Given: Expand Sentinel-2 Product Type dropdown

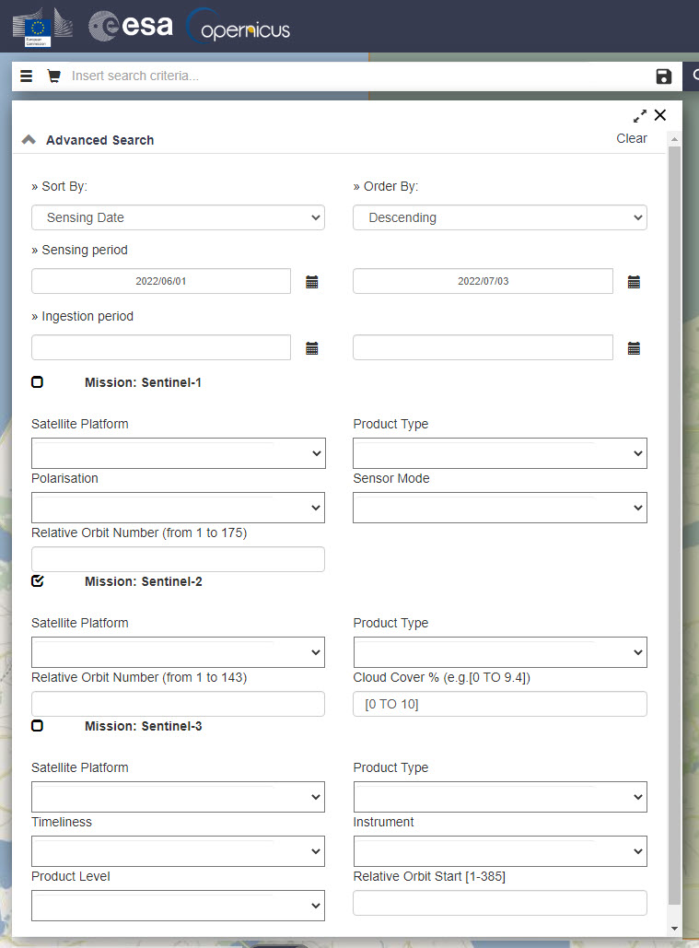Looking at the screenshot, I should pyautogui.click(x=499, y=652).
